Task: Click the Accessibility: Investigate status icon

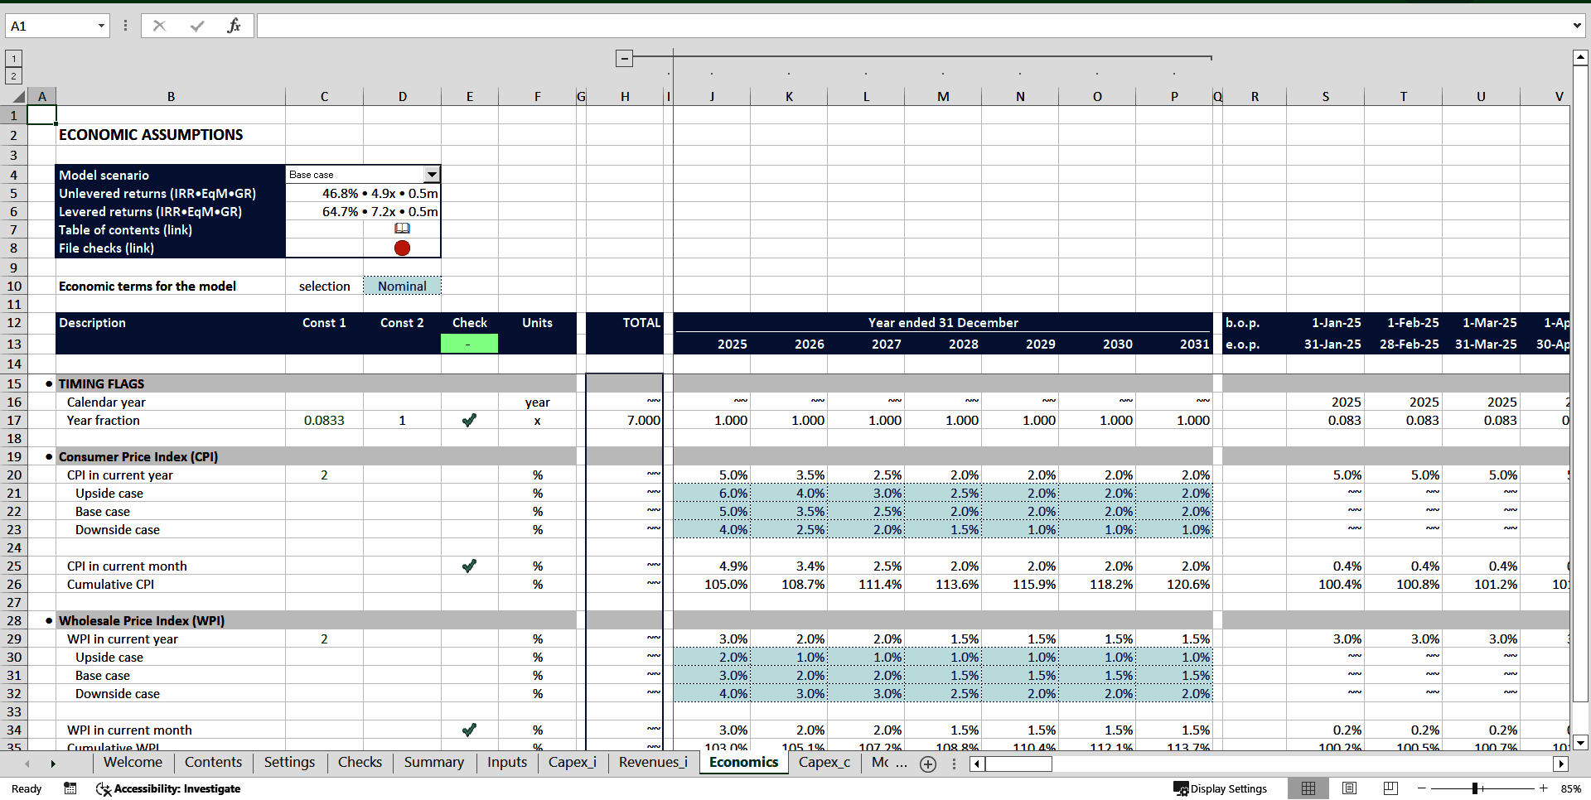Action: (103, 788)
